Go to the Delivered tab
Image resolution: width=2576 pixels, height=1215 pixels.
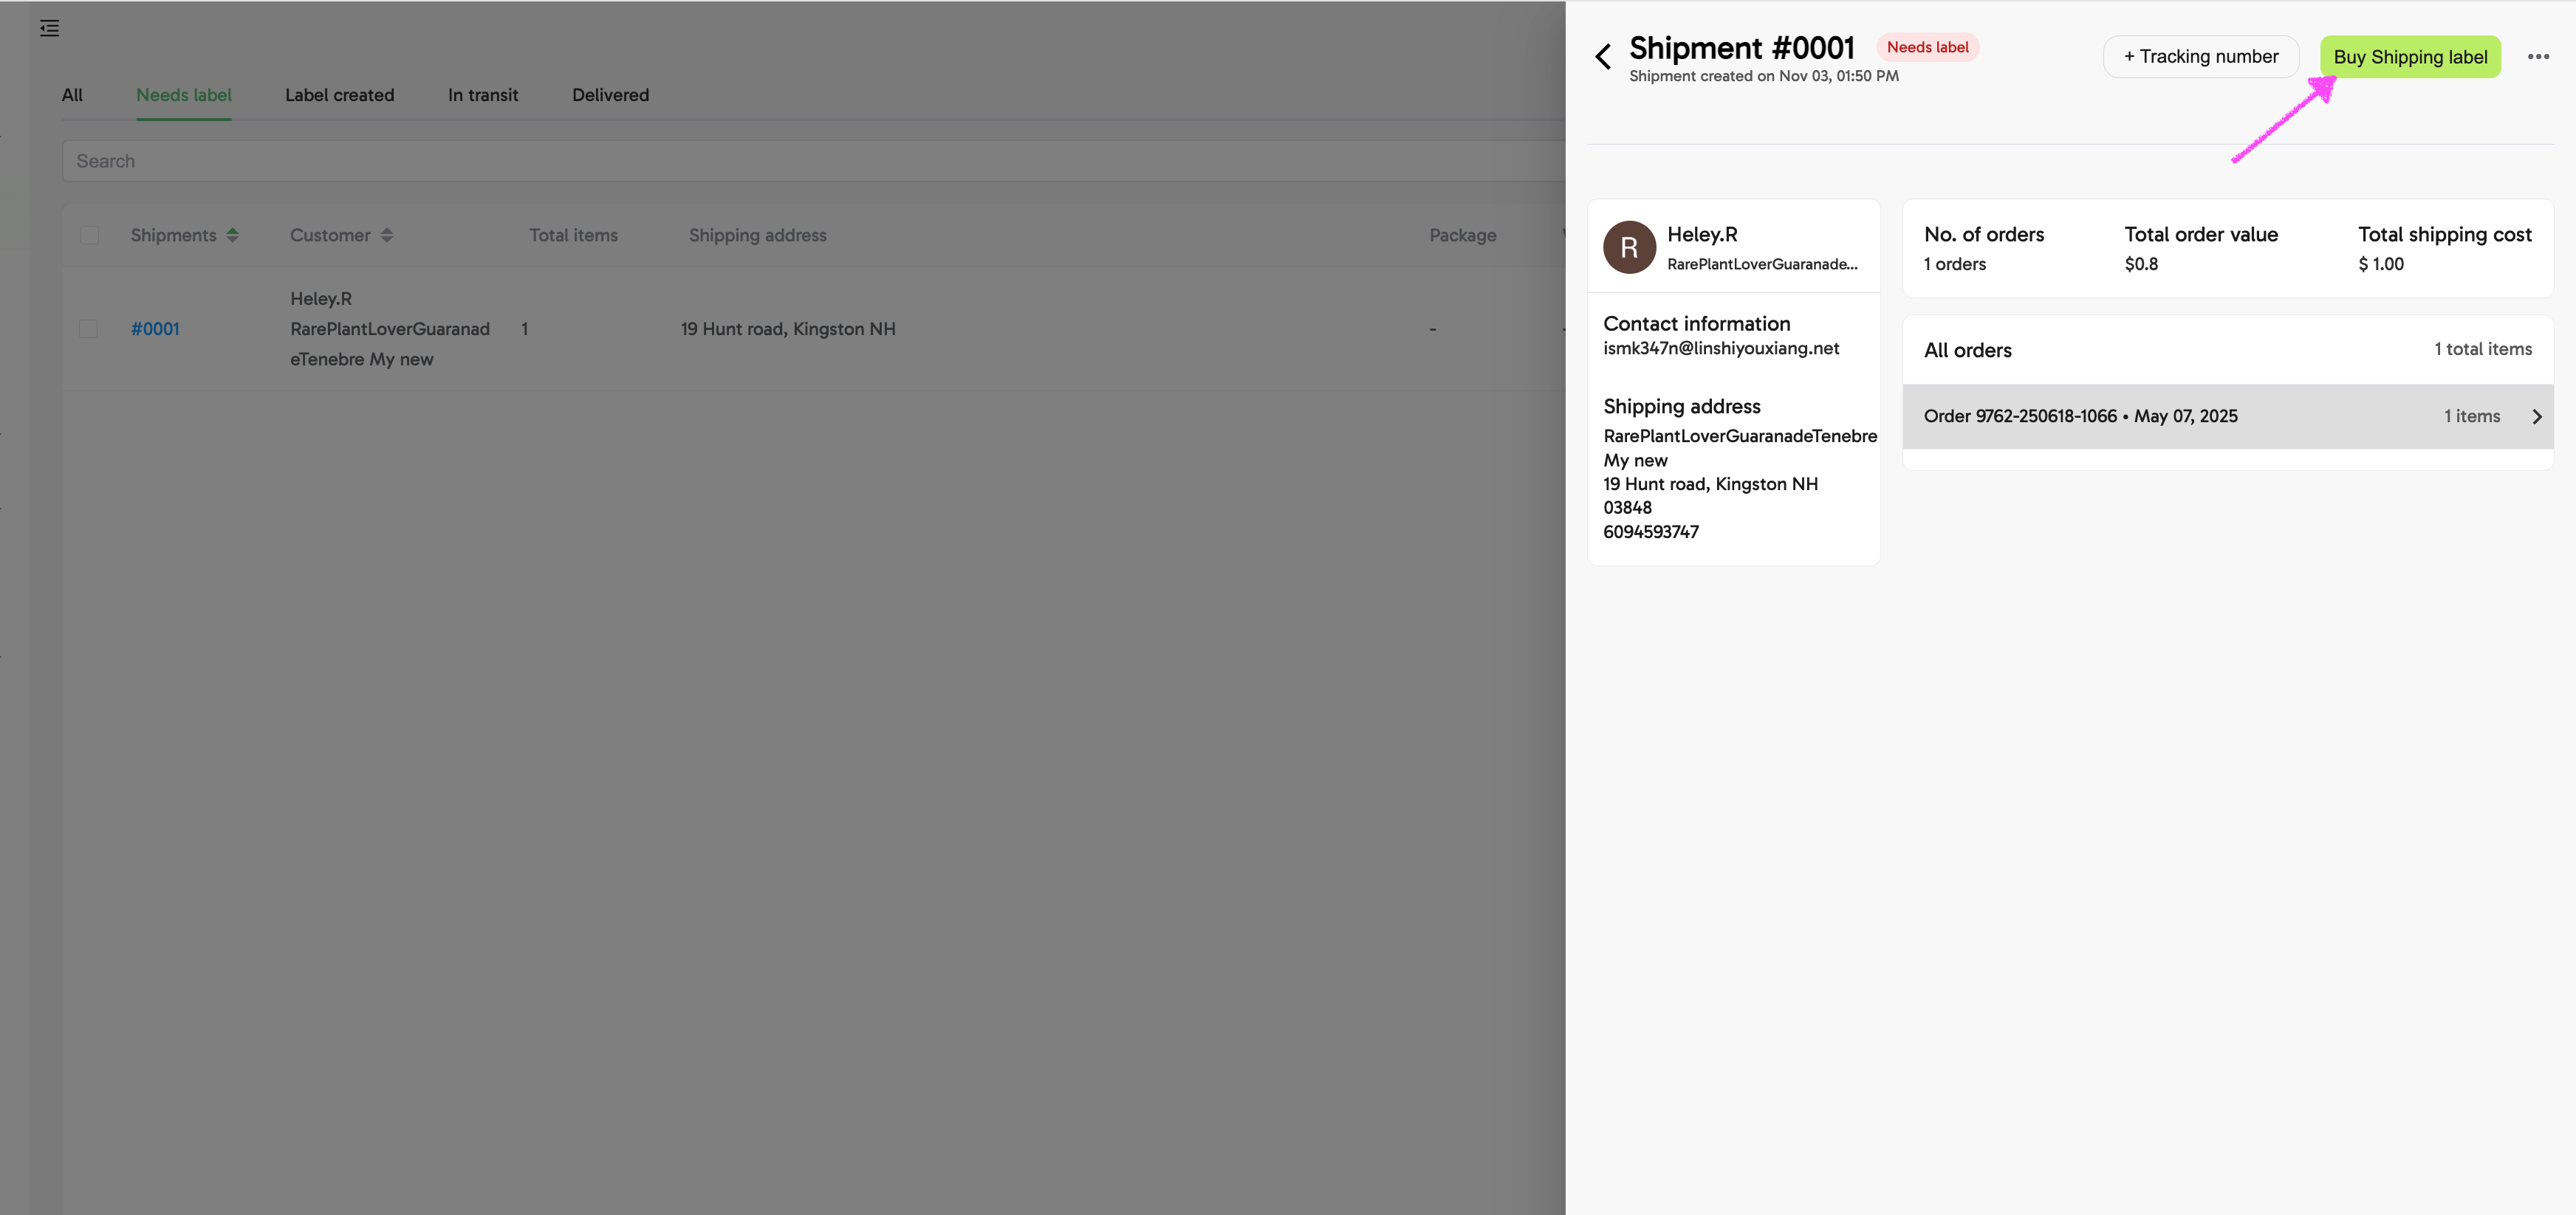[610, 95]
